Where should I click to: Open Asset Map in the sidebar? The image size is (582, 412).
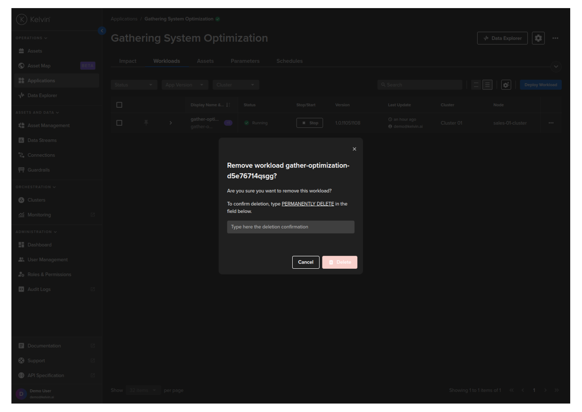tap(39, 66)
